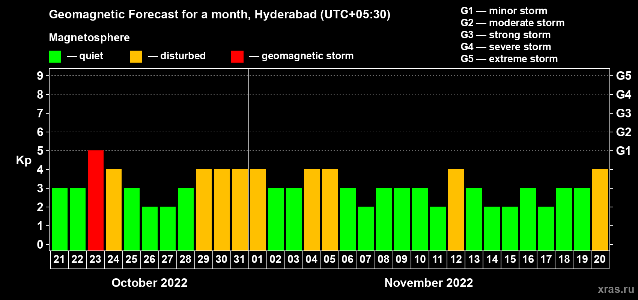Click the red geomagnetic storm legend swatch
This screenshot has height=300, width=638.
pyautogui.click(x=237, y=57)
